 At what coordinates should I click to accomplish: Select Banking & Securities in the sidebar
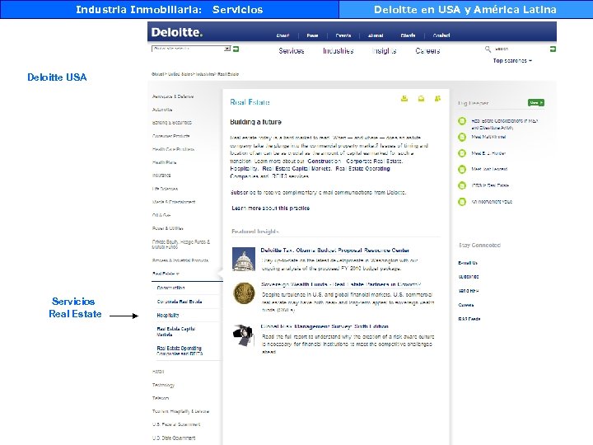[171, 123]
